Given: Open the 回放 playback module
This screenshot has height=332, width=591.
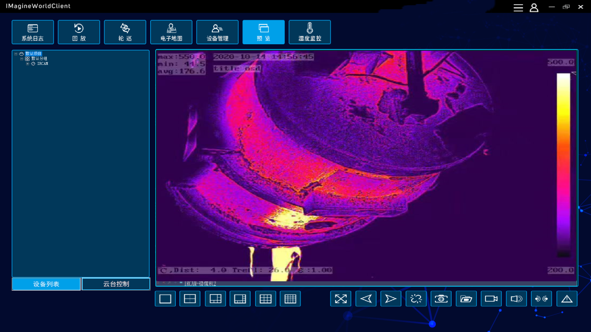Looking at the screenshot, I should click(79, 32).
